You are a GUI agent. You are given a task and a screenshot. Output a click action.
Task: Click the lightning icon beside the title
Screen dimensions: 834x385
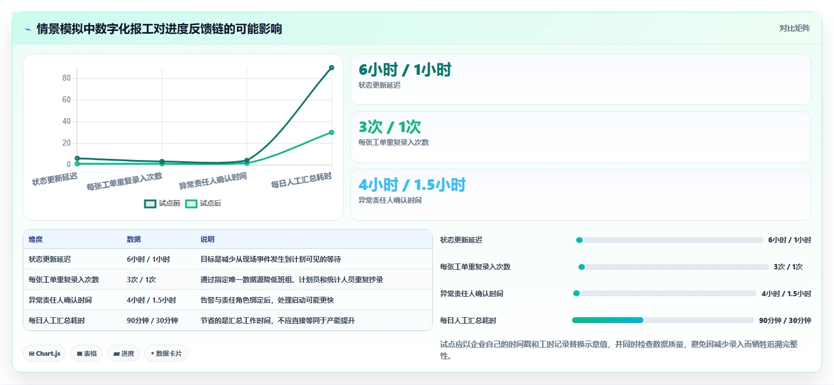28,29
